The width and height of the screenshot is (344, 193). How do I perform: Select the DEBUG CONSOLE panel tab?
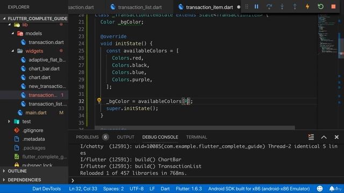click(160, 137)
